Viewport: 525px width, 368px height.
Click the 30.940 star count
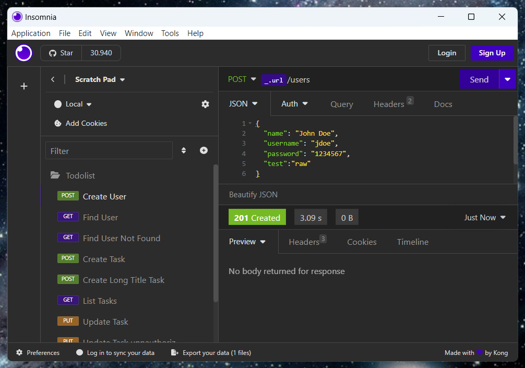[101, 53]
